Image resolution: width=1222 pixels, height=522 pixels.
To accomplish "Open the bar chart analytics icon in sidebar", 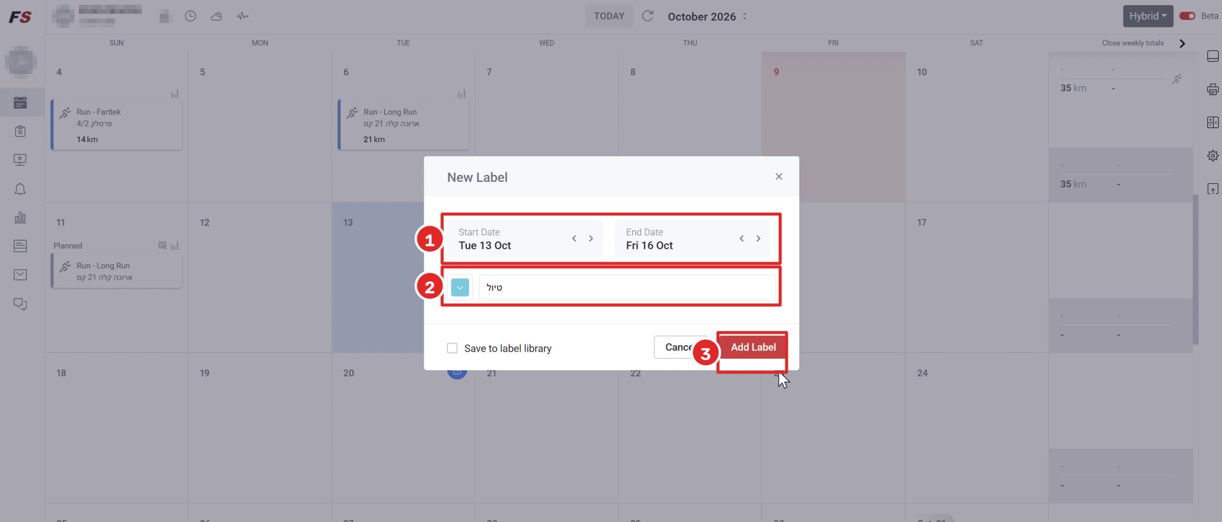I will tap(20, 217).
